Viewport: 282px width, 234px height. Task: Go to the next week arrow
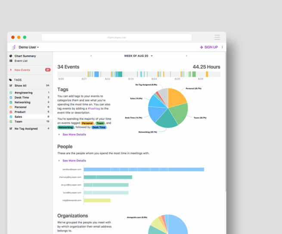pyautogui.click(x=186, y=56)
